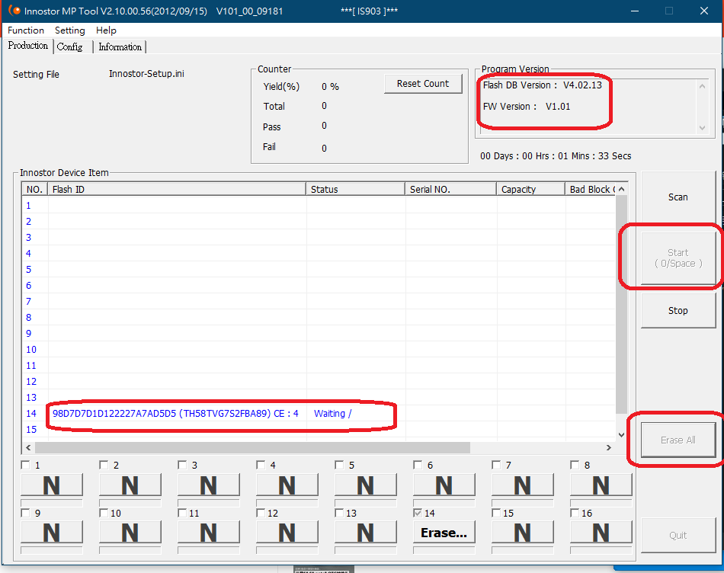
Task: Enable the checkbox for port 7
Action: pos(496,465)
